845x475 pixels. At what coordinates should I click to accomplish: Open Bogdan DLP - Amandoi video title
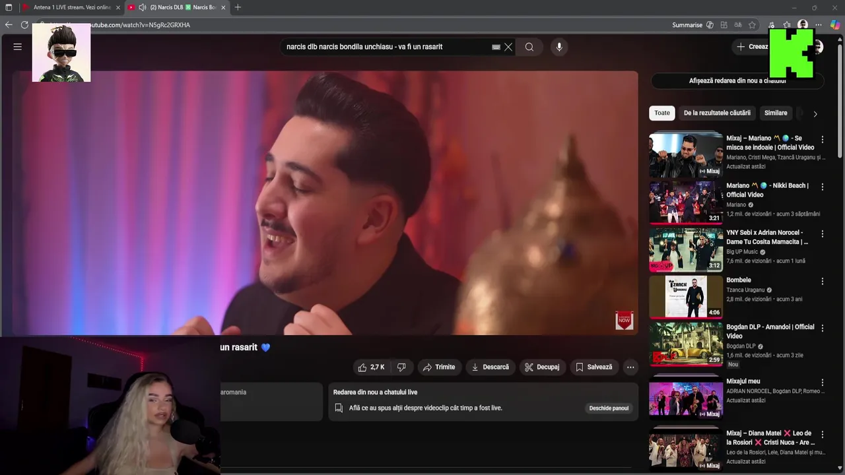pyautogui.click(x=770, y=331)
